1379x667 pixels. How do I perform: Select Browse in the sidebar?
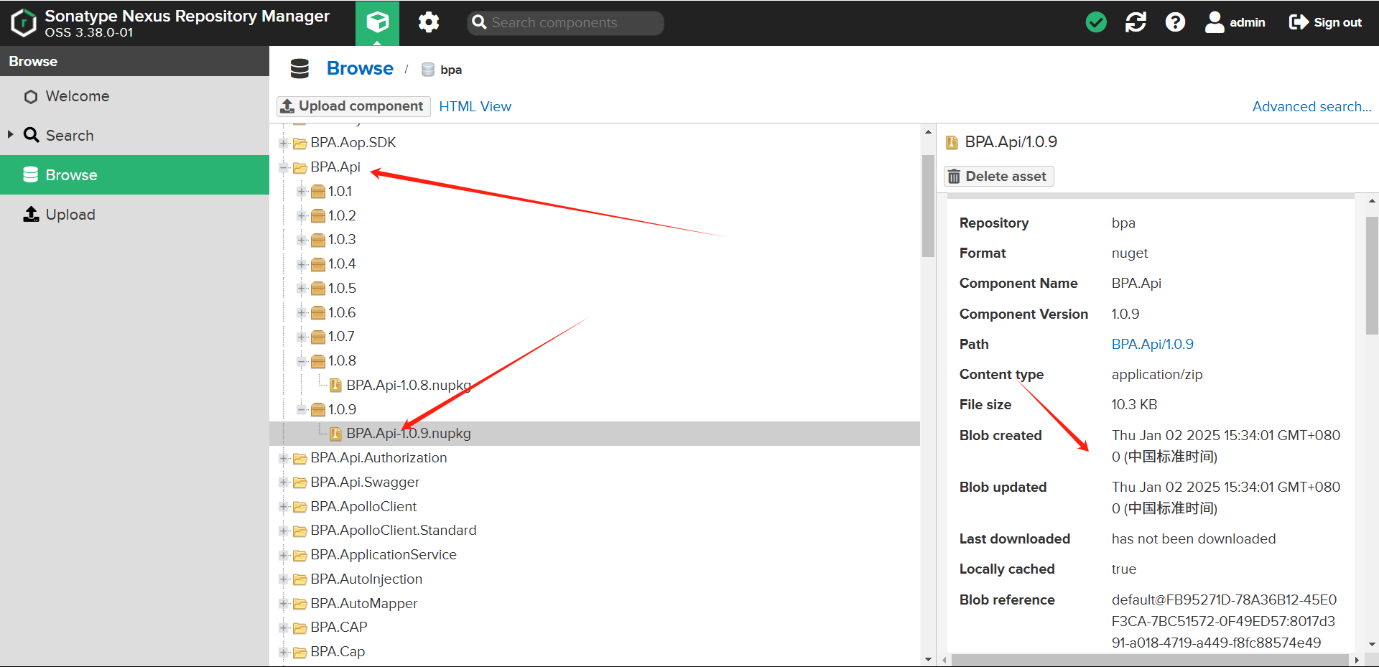[134, 175]
